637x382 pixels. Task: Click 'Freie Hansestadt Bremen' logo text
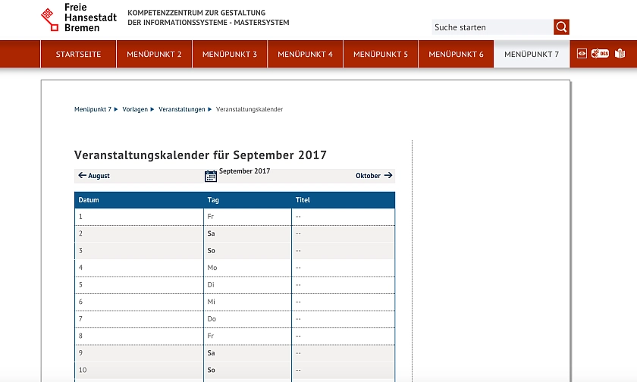[90, 18]
